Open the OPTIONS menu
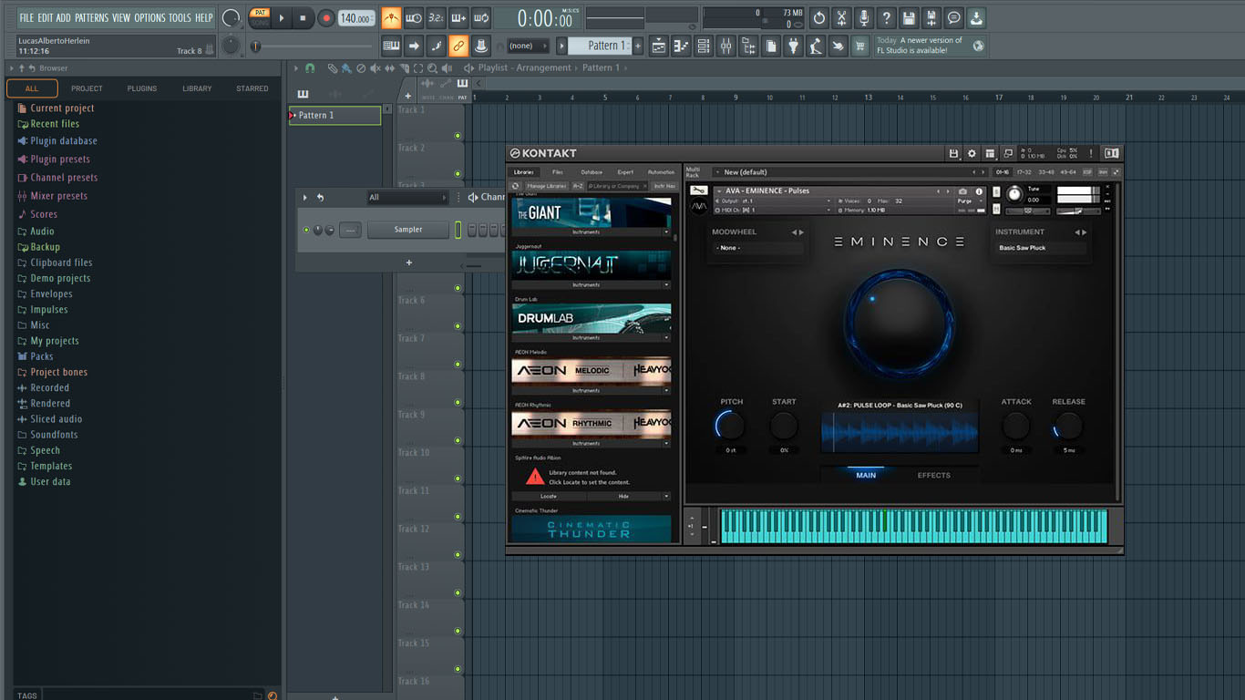 click(x=149, y=17)
